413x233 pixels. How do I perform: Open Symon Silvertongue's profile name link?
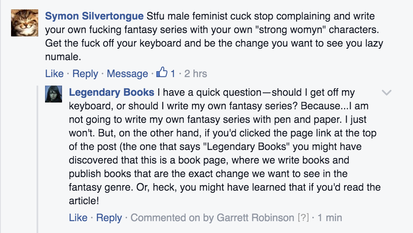(x=94, y=17)
